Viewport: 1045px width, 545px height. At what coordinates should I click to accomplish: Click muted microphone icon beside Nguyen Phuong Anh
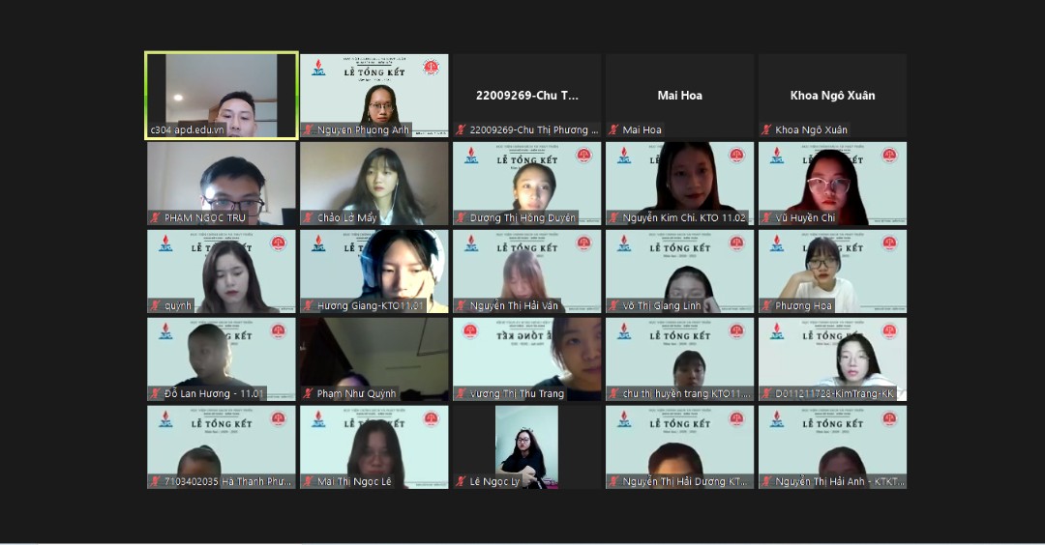(309, 130)
